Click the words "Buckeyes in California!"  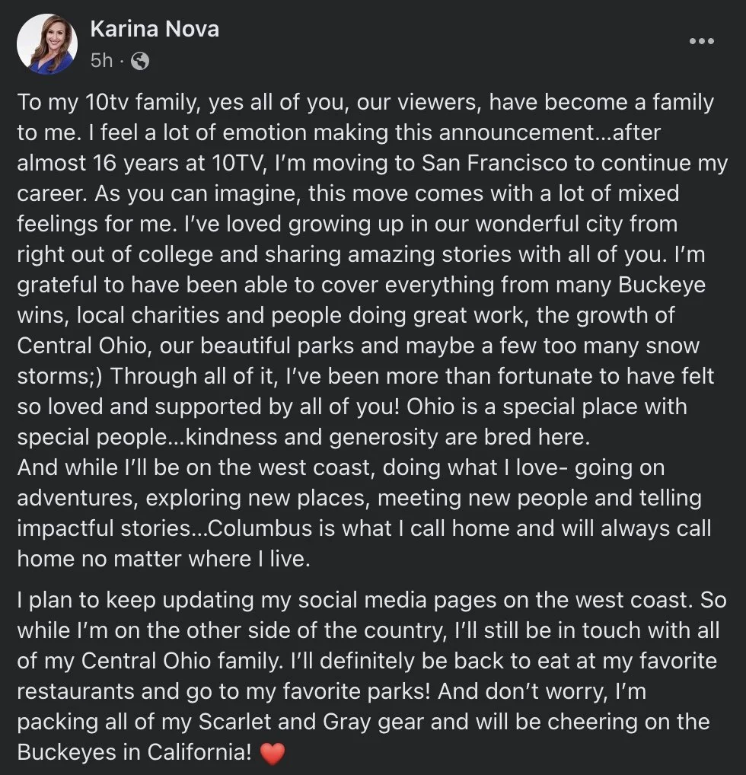click(x=135, y=752)
